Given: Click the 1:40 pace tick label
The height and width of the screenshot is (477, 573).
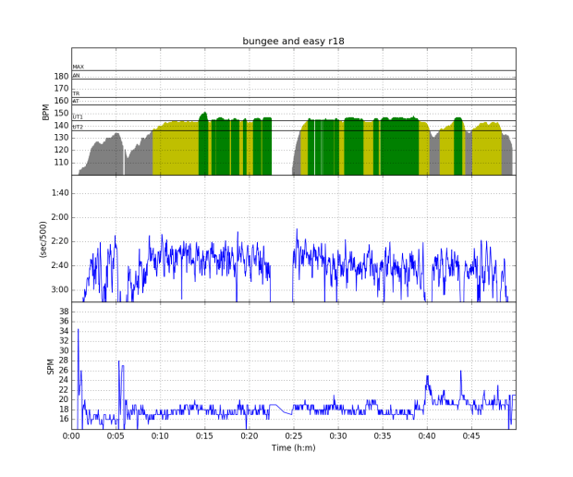Looking at the screenshot, I should click(59, 193).
